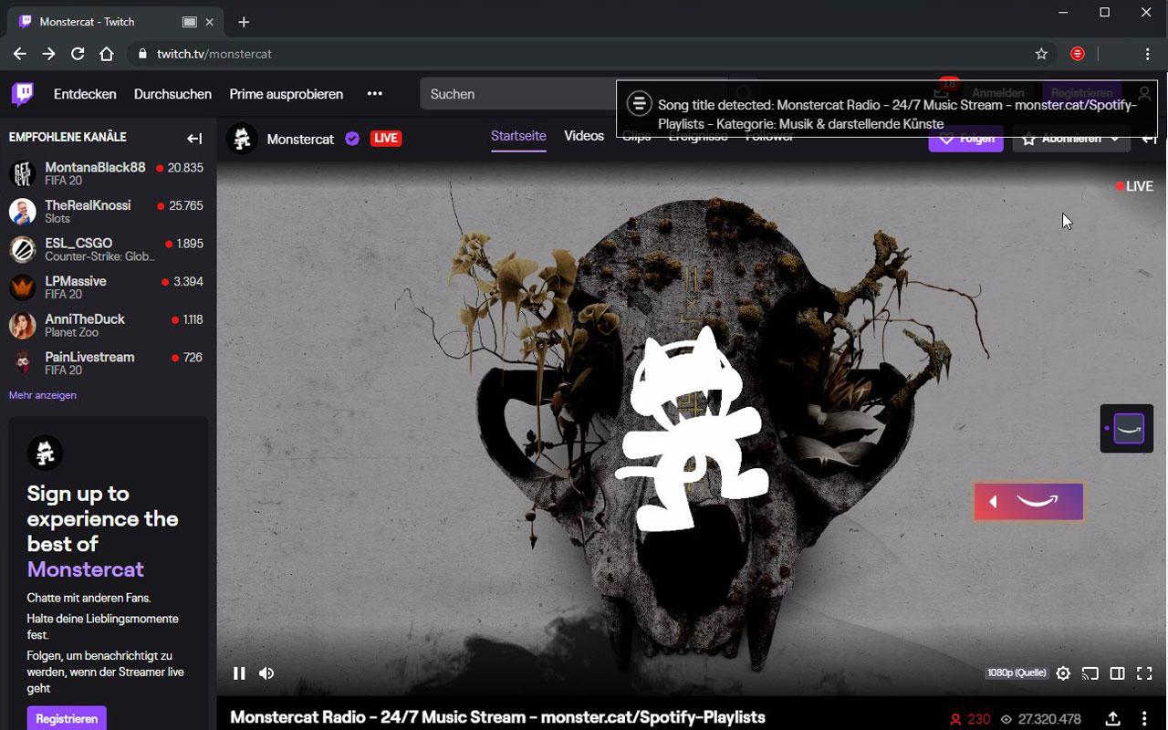
Task: Switch the player to theater mode
Action: point(1117,673)
